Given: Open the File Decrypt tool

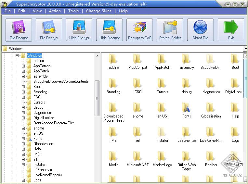Looking at the screenshot, I should (49, 30).
